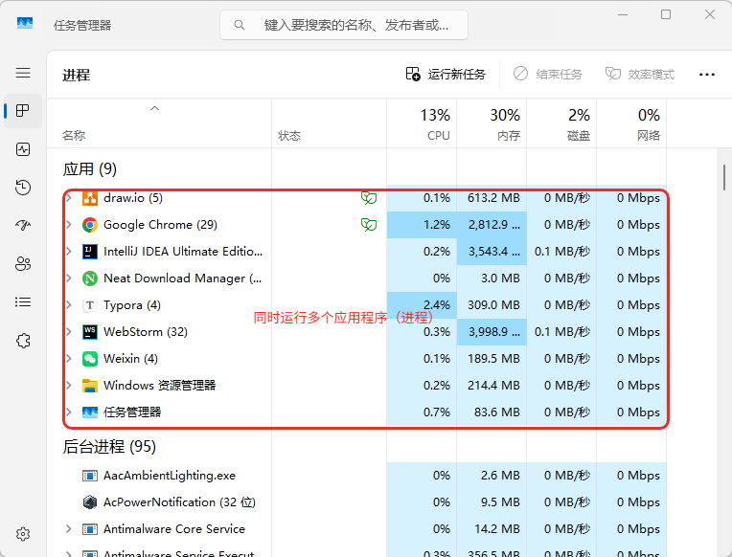Open the Performance page in sidebar
Viewport: 732px width, 557px height.
click(x=23, y=149)
